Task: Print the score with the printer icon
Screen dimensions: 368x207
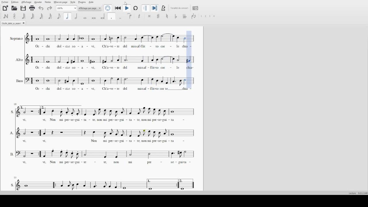Action: [x=32, y=8]
